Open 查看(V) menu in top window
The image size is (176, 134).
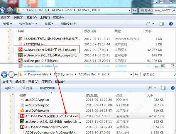32,18
